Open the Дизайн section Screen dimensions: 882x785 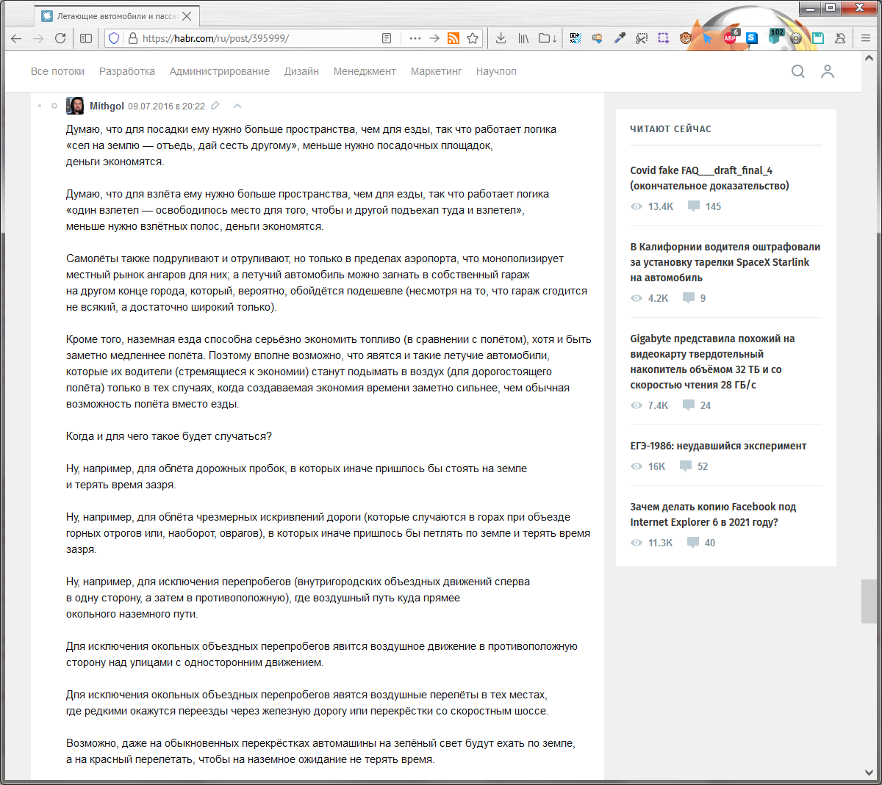[301, 71]
